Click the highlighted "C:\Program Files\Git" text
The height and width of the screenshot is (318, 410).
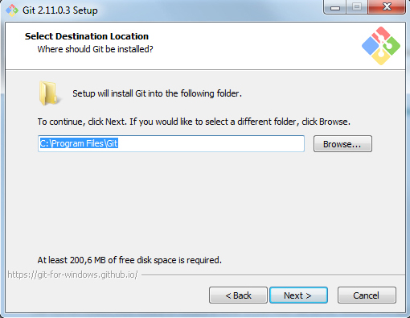[x=79, y=143]
